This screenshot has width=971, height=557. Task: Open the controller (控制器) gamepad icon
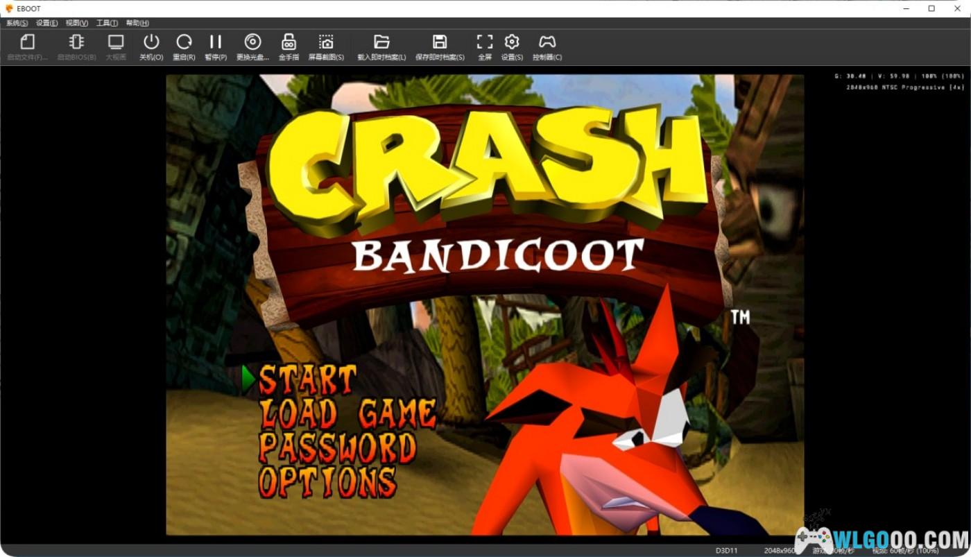547,43
